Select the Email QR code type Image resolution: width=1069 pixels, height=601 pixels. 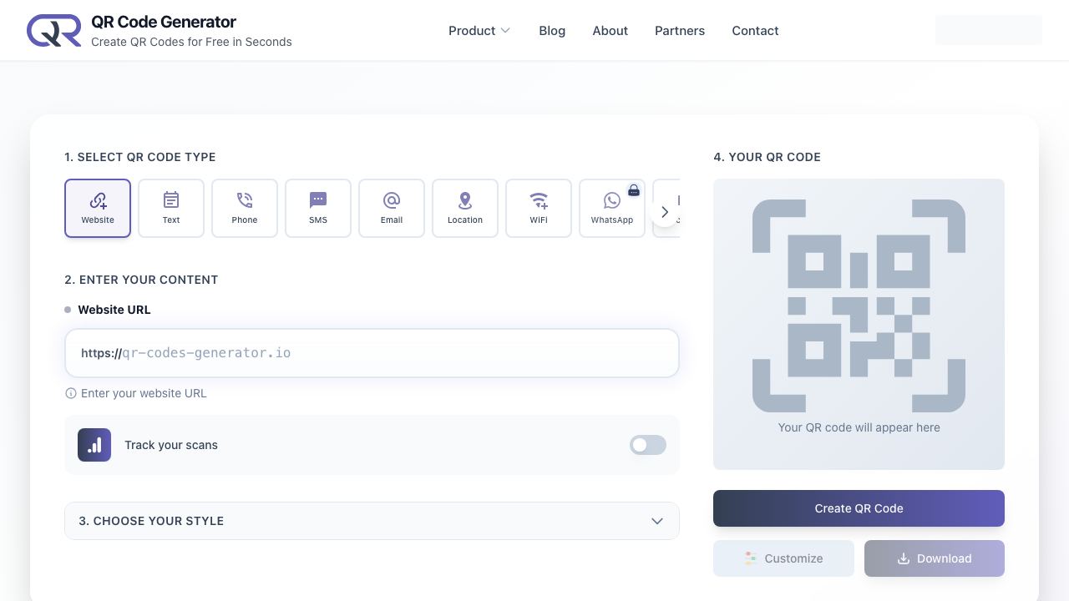(392, 208)
